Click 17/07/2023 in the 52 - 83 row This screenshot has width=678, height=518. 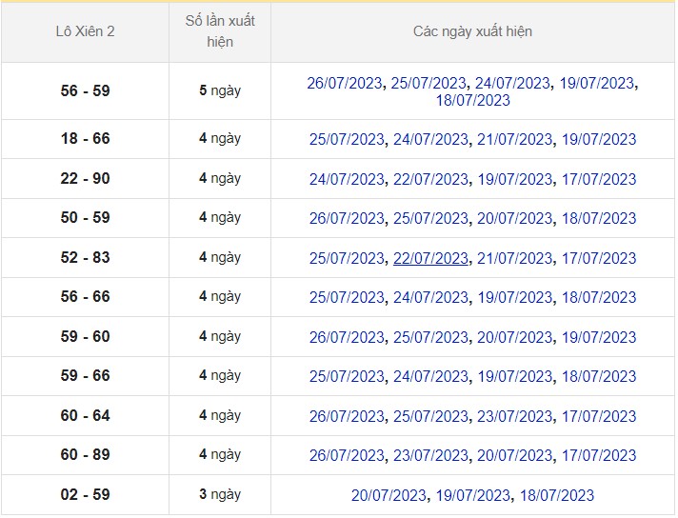(598, 258)
